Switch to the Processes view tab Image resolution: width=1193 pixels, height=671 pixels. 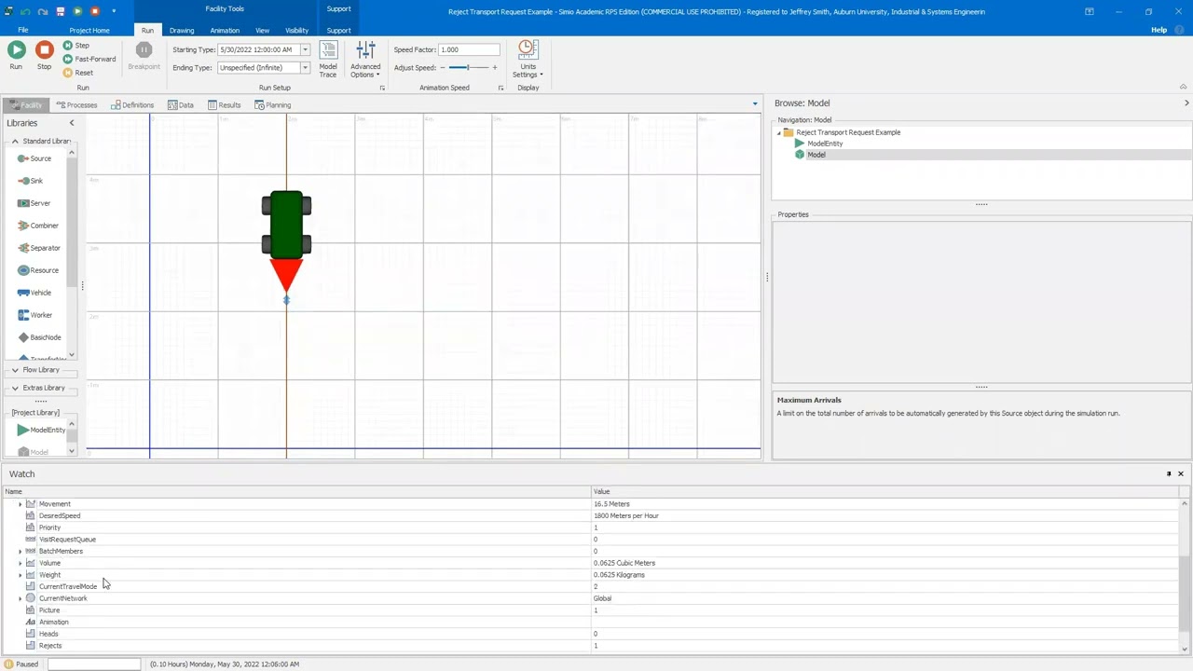point(76,104)
